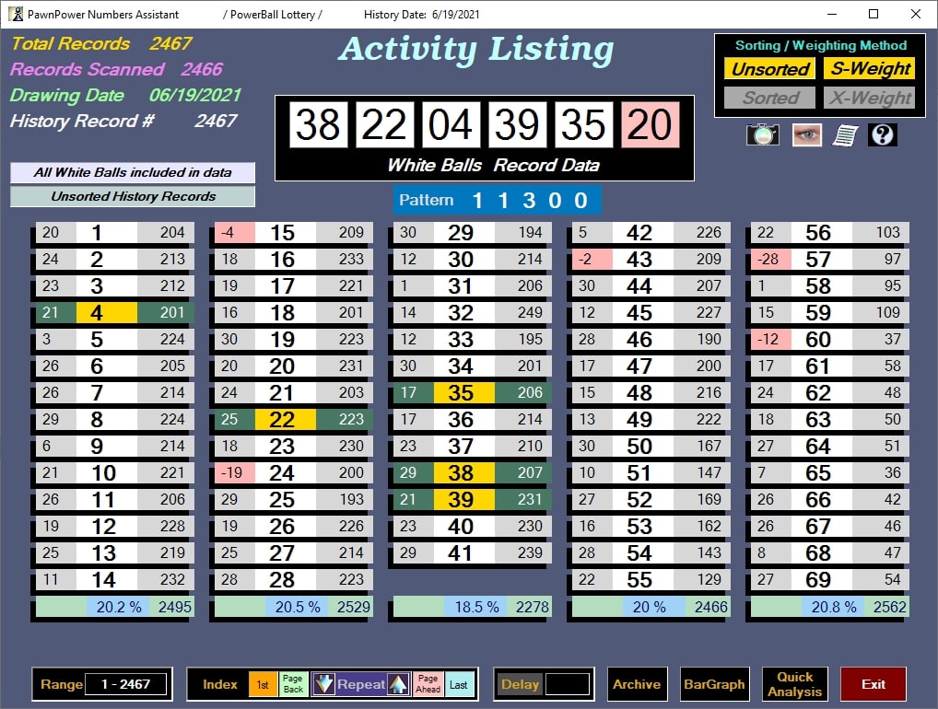This screenshot has width=938, height=709.
Task: Select the S-Weight weighting method
Action: [867, 69]
